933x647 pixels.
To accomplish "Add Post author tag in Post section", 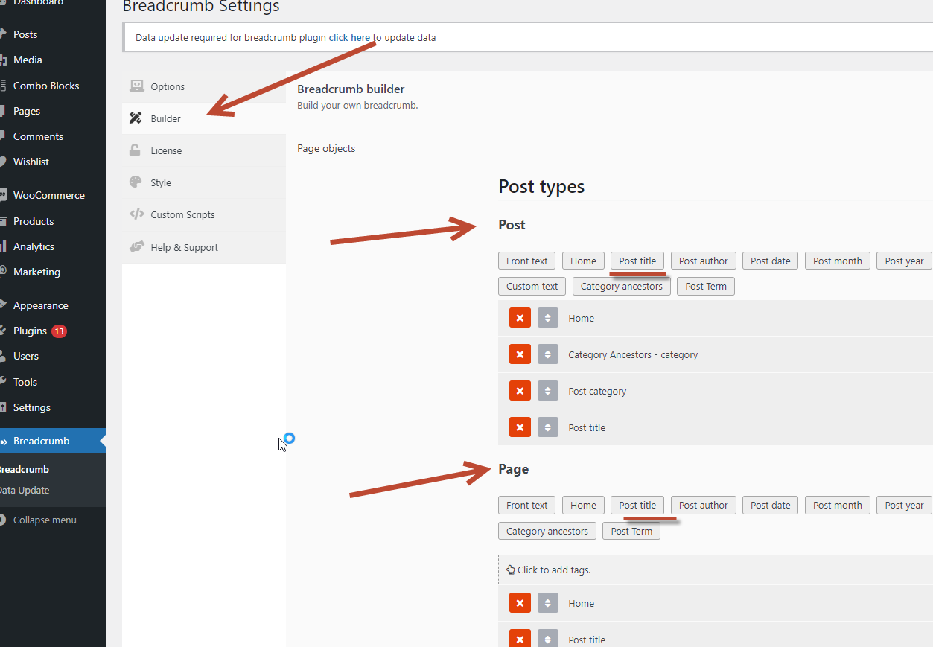I will click(704, 261).
